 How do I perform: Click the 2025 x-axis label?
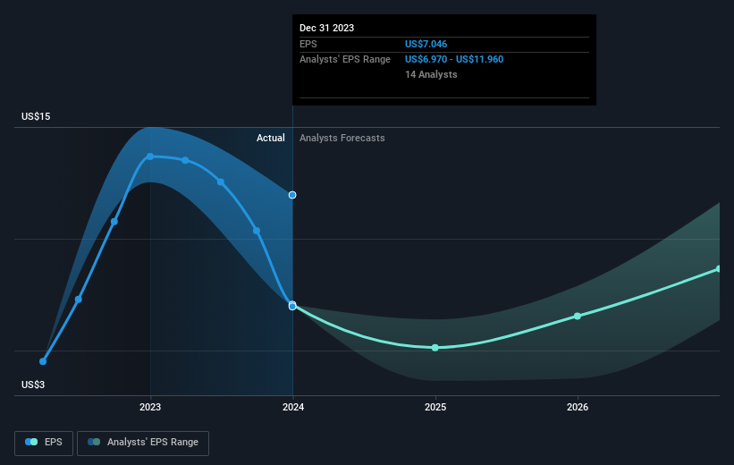435,407
